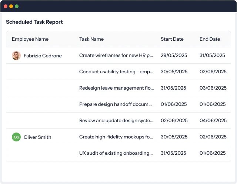The width and height of the screenshot is (237, 184).
Task: Select the Fabrizio Cedrone employee name
Action: [43, 56]
